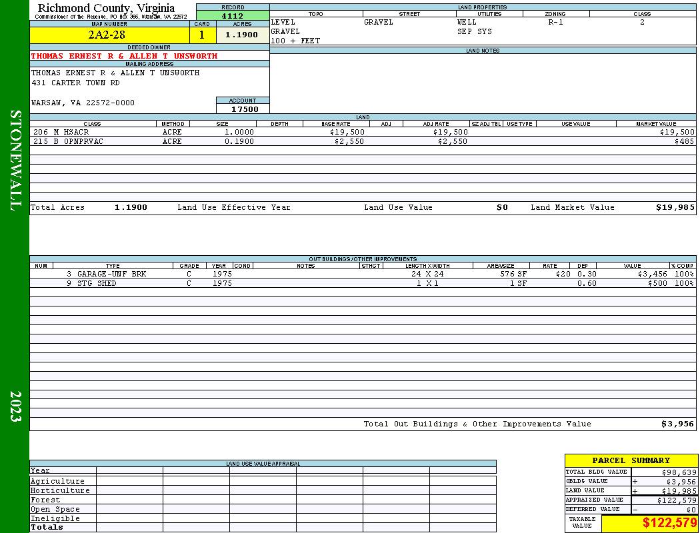Click the Agriculture row label
Image resolution: width=700 pixels, height=533 pixels.
(57, 481)
